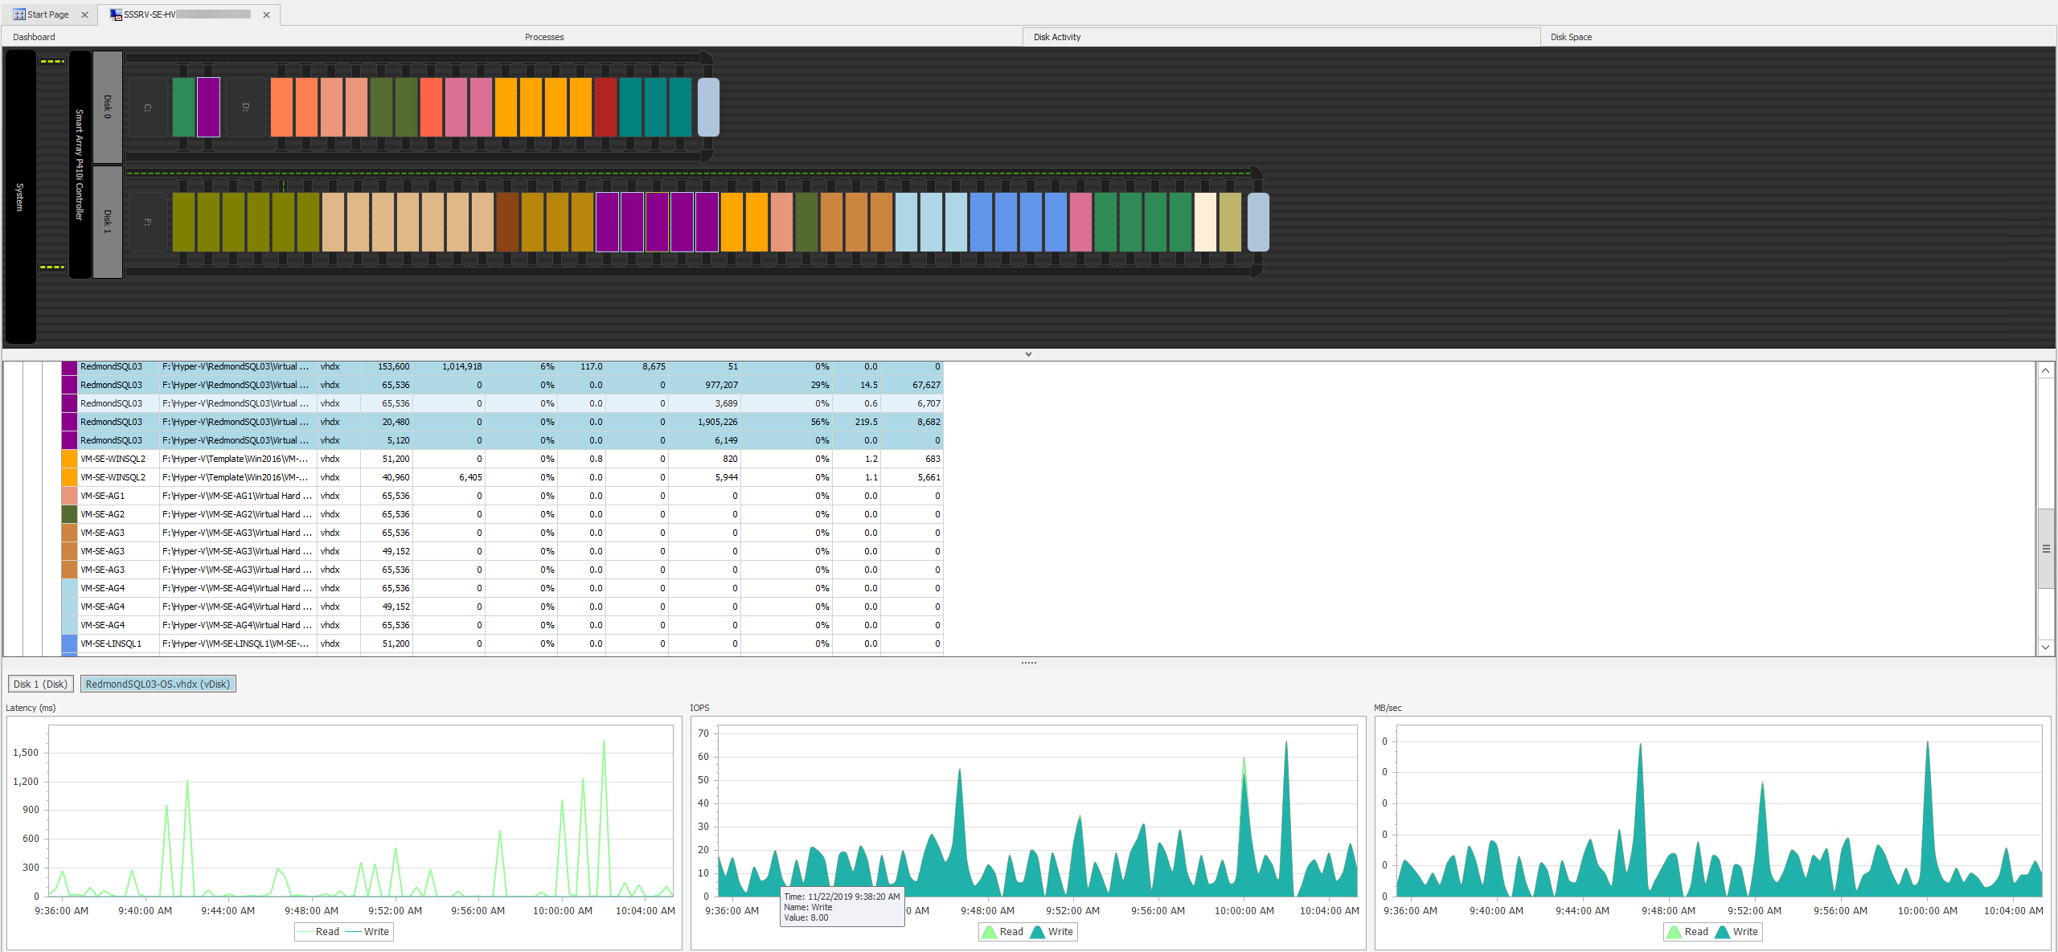Select the F: drive icon on Disk 1
Viewport: 2058px width, 952px height.
pos(147,222)
